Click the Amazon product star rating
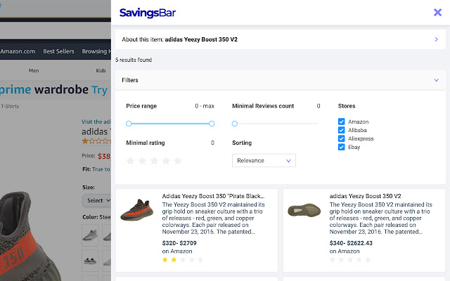Viewport: 450px width, 281px height. tap(96, 141)
